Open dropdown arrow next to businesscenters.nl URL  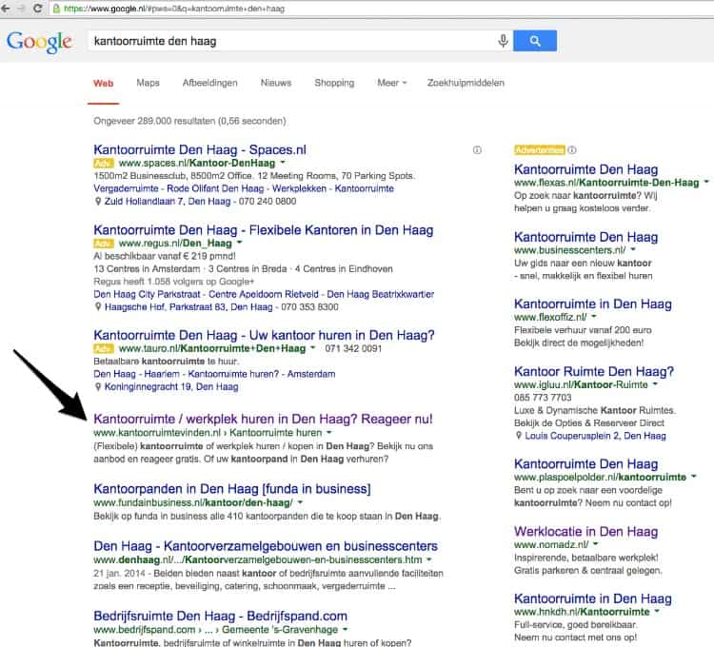point(633,250)
